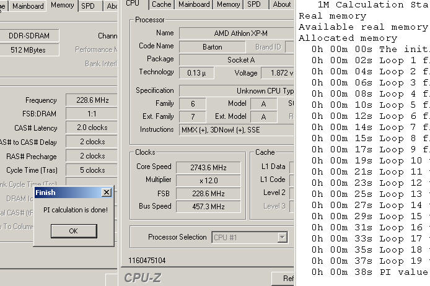Click the 1.872 v voltage value
This screenshot has height=286, width=430.
click(278, 73)
